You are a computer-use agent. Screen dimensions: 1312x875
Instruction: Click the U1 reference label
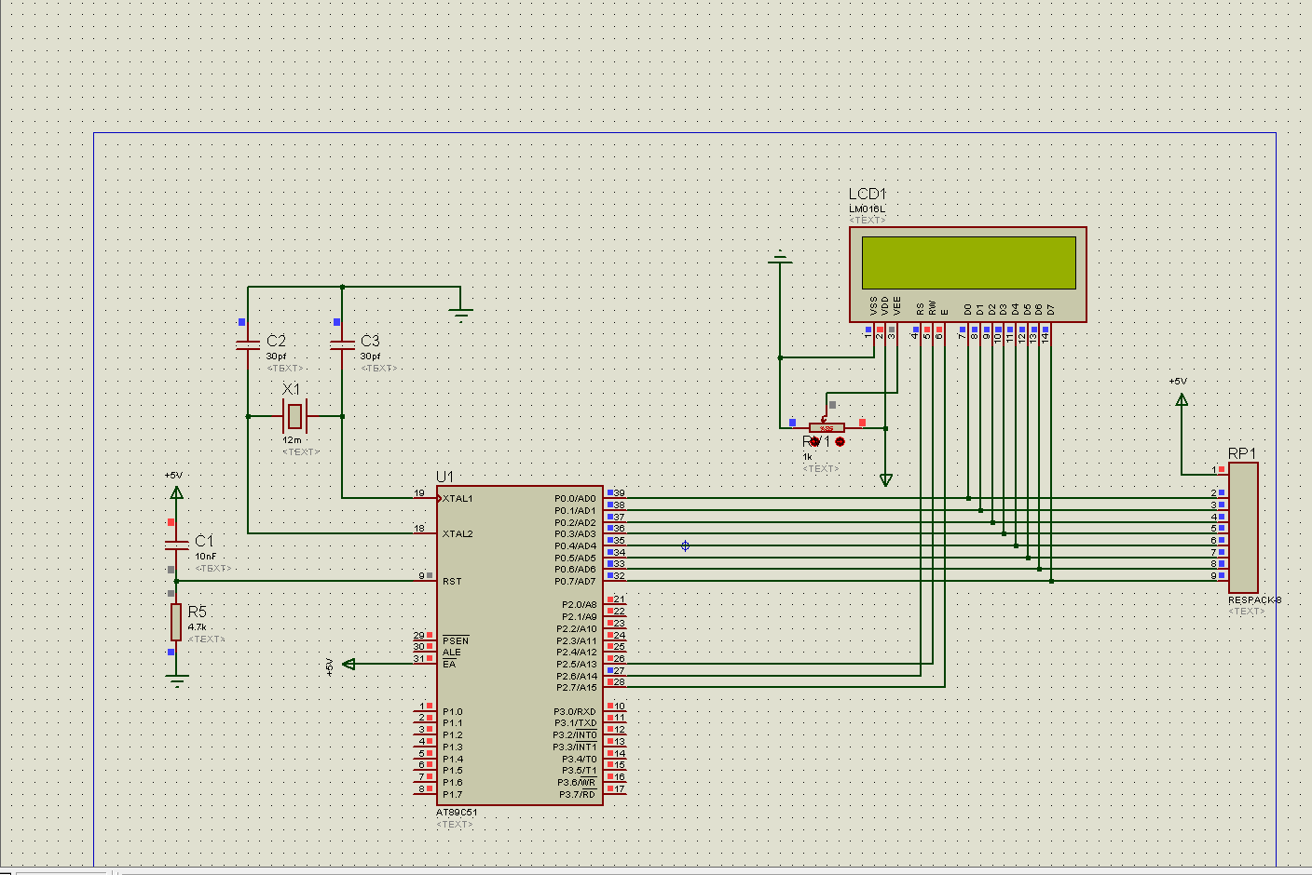coord(444,477)
